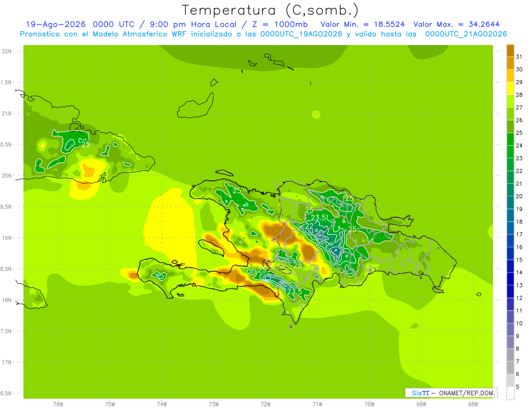Click the legend value "31"
531x410 pixels.
519,57
